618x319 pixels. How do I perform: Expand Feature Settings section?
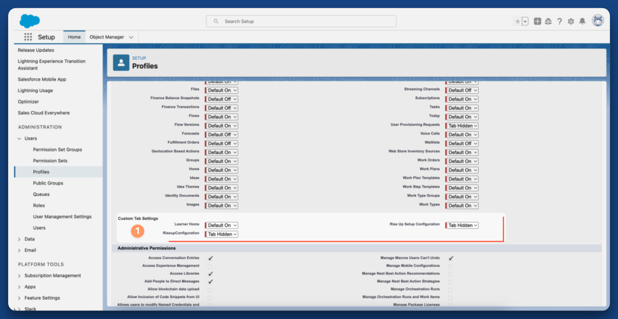click(x=19, y=298)
